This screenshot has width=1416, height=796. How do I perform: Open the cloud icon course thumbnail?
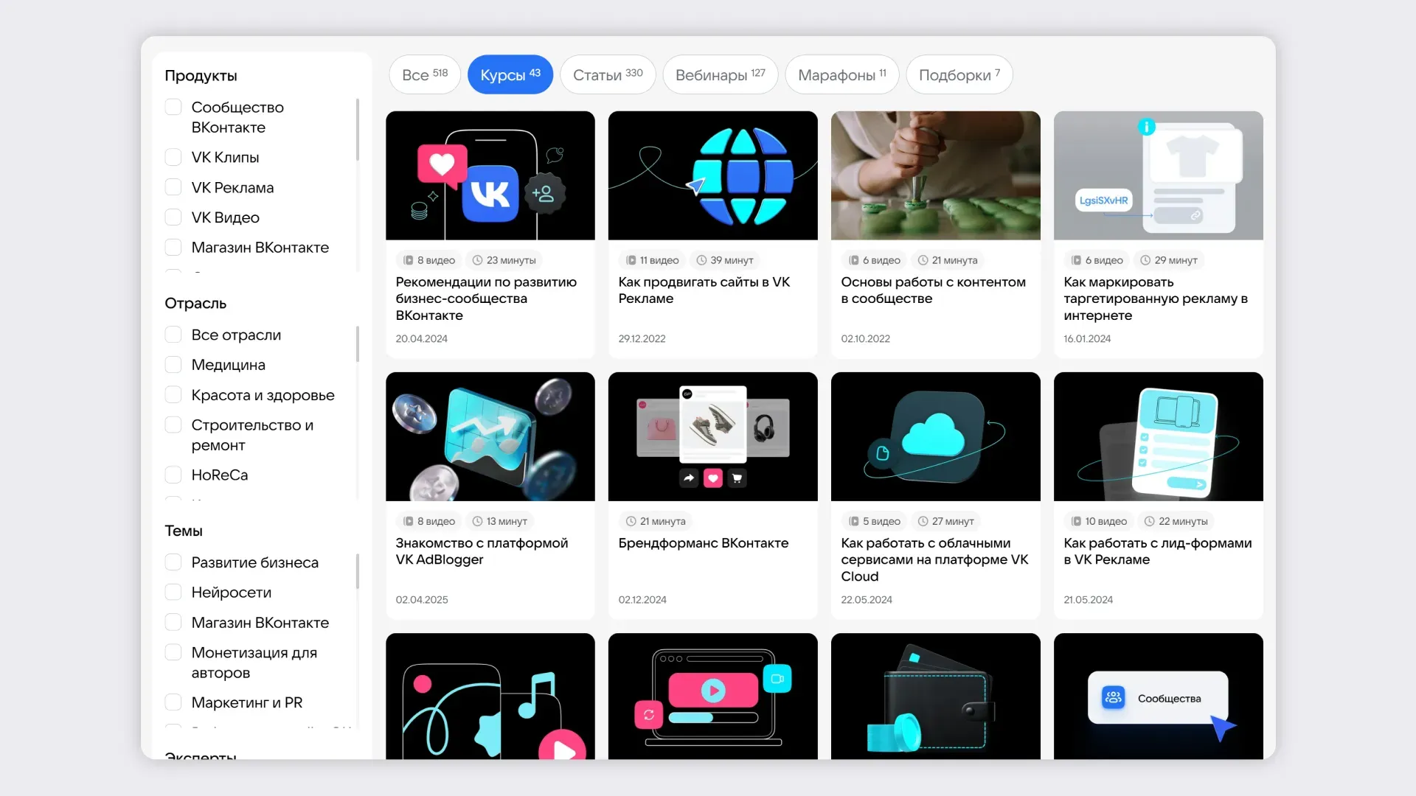936,436
